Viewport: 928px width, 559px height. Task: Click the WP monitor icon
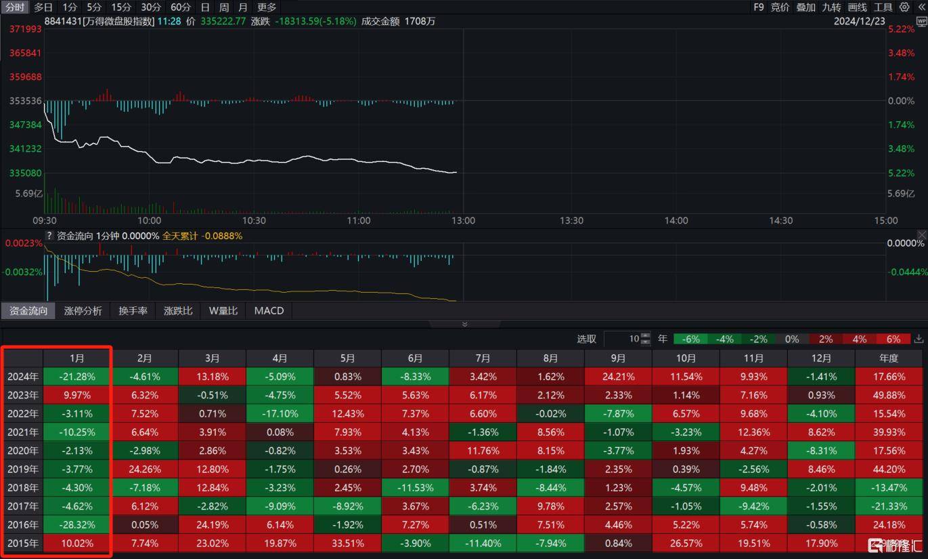click(921, 21)
